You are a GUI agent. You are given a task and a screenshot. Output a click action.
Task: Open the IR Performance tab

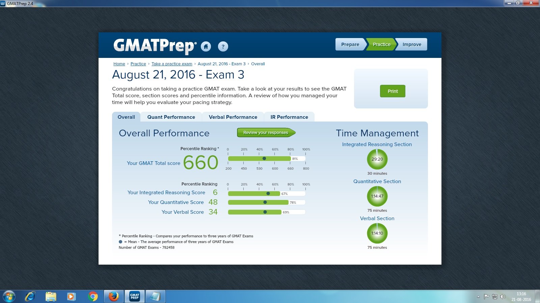click(289, 117)
